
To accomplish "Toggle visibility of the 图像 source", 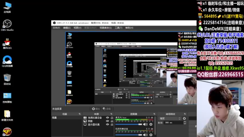I will 107,121.
